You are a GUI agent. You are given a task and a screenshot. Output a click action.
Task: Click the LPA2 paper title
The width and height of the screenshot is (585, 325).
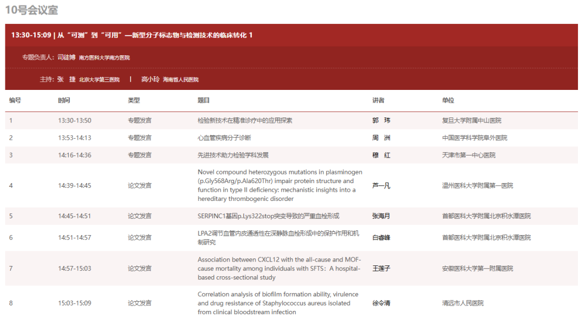278,238
